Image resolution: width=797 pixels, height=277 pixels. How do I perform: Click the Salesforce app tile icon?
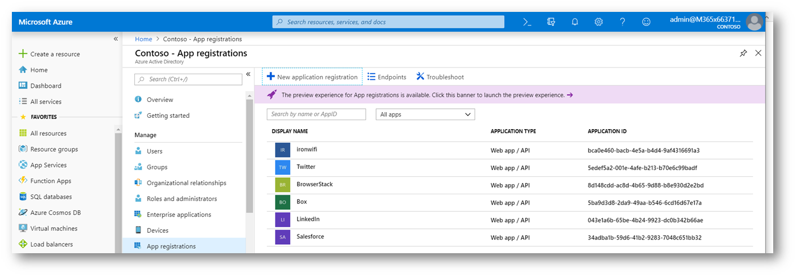(x=283, y=237)
